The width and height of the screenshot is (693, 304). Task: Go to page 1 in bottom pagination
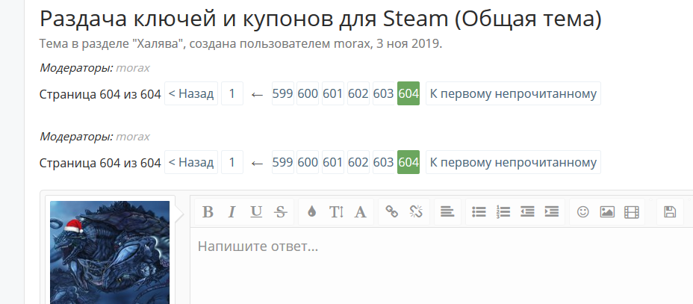[x=232, y=163]
